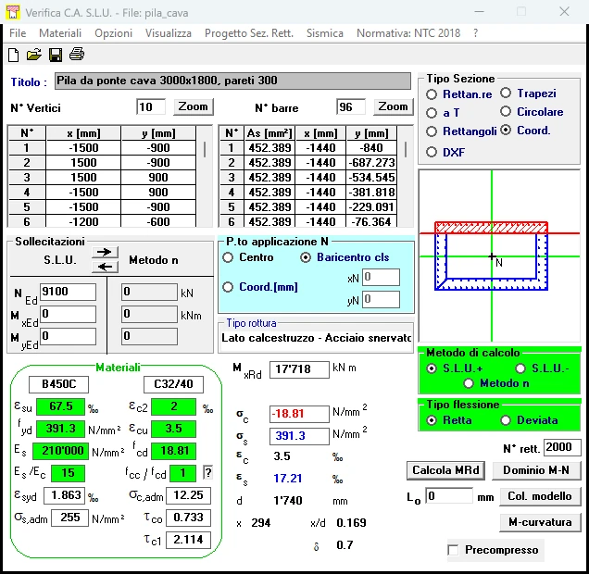This screenshot has width=589, height=574.
Task: Click the New file toolbar icon
Action: (14, 55)
